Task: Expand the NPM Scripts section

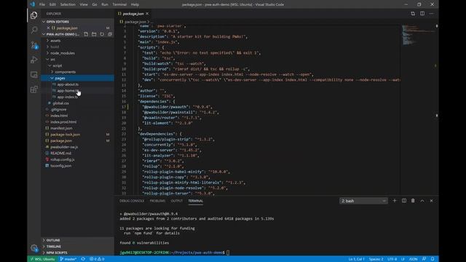Action: pyautogui.click(x=77, y=253)
